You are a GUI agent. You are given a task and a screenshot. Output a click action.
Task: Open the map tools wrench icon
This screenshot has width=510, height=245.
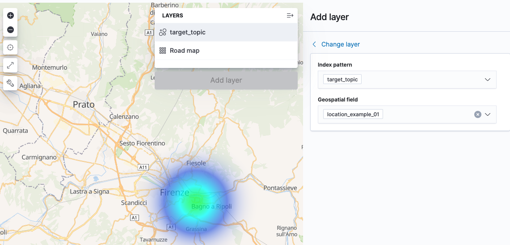[11, 83]
